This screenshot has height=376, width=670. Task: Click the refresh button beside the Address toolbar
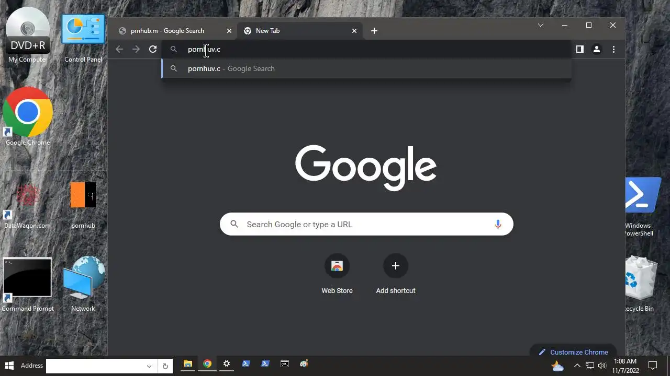165,366
